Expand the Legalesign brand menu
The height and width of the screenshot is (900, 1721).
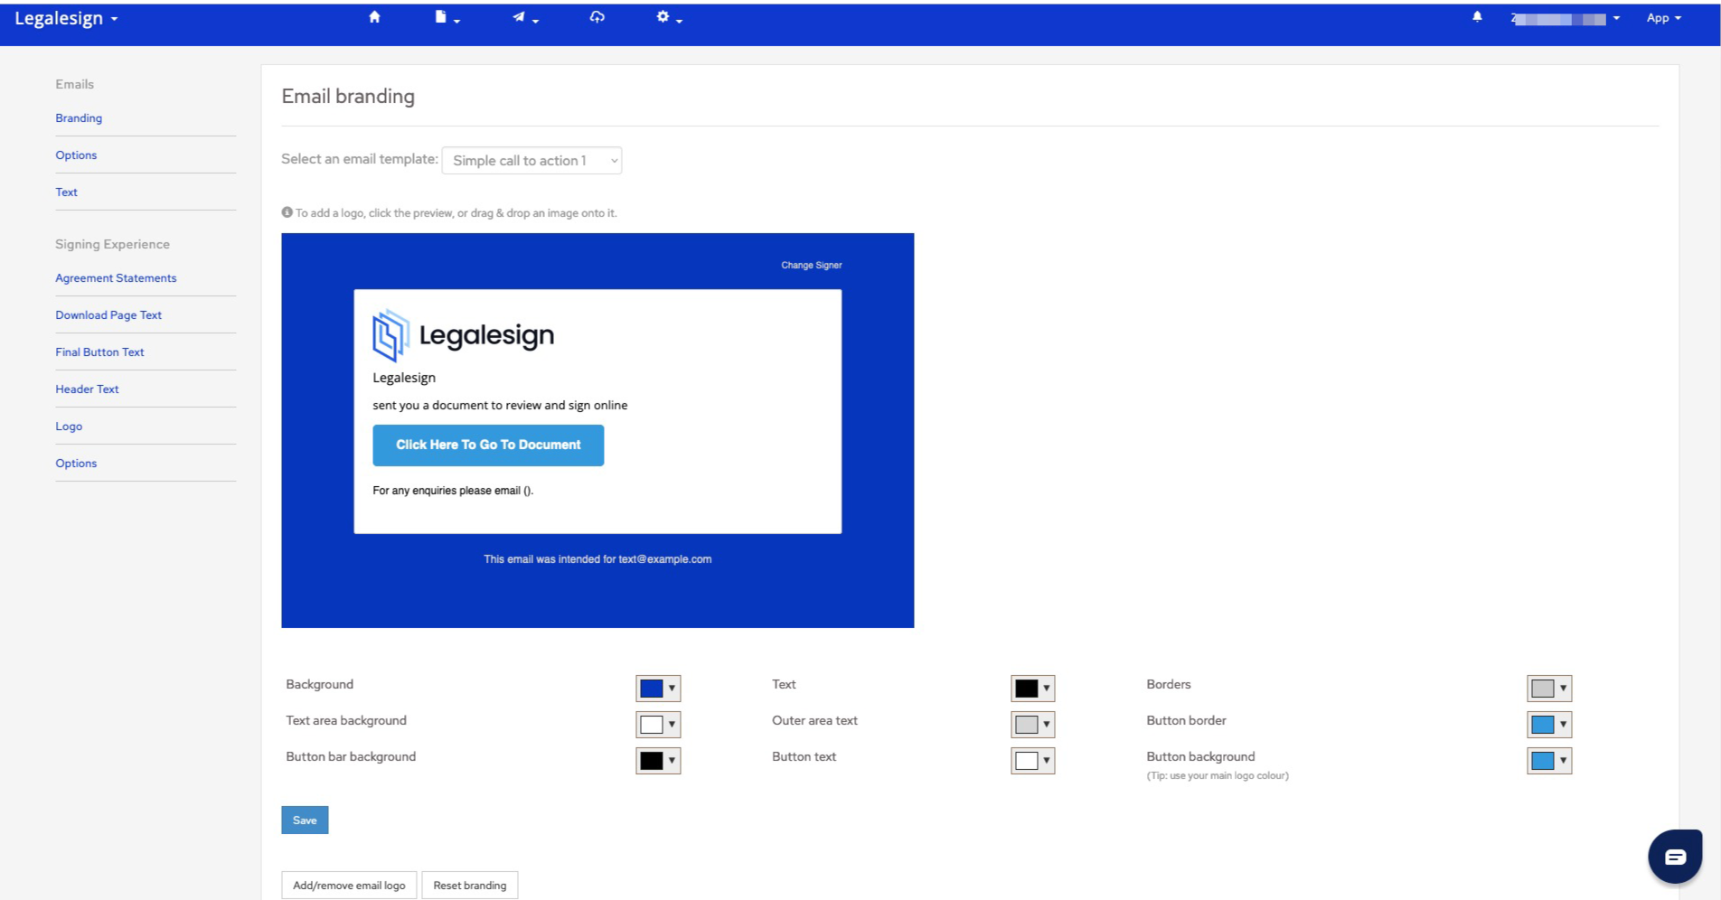[x=65, y=17]
